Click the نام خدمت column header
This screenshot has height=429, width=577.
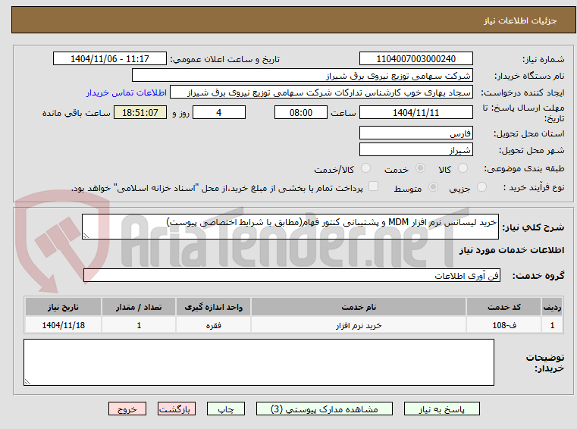[x=359, y=307]
